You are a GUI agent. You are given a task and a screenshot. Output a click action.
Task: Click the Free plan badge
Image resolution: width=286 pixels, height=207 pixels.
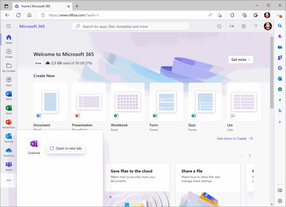click(38, 63)
